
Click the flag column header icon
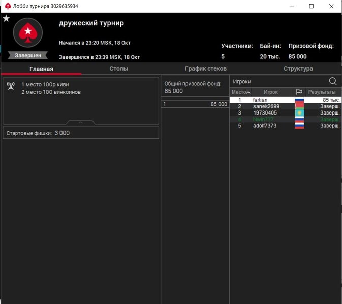coord(299,92)
